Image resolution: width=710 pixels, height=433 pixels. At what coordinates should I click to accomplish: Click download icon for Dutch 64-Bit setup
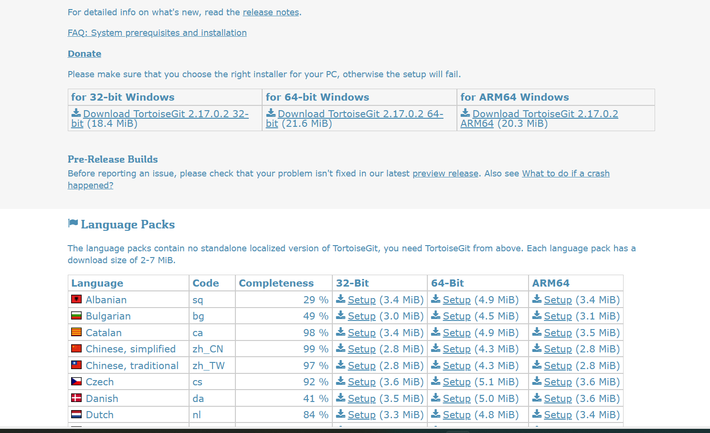436,414
